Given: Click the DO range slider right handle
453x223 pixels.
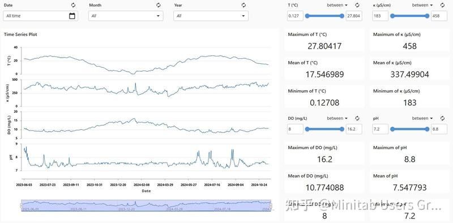Looking at the screenshot, I should [342, 129].
